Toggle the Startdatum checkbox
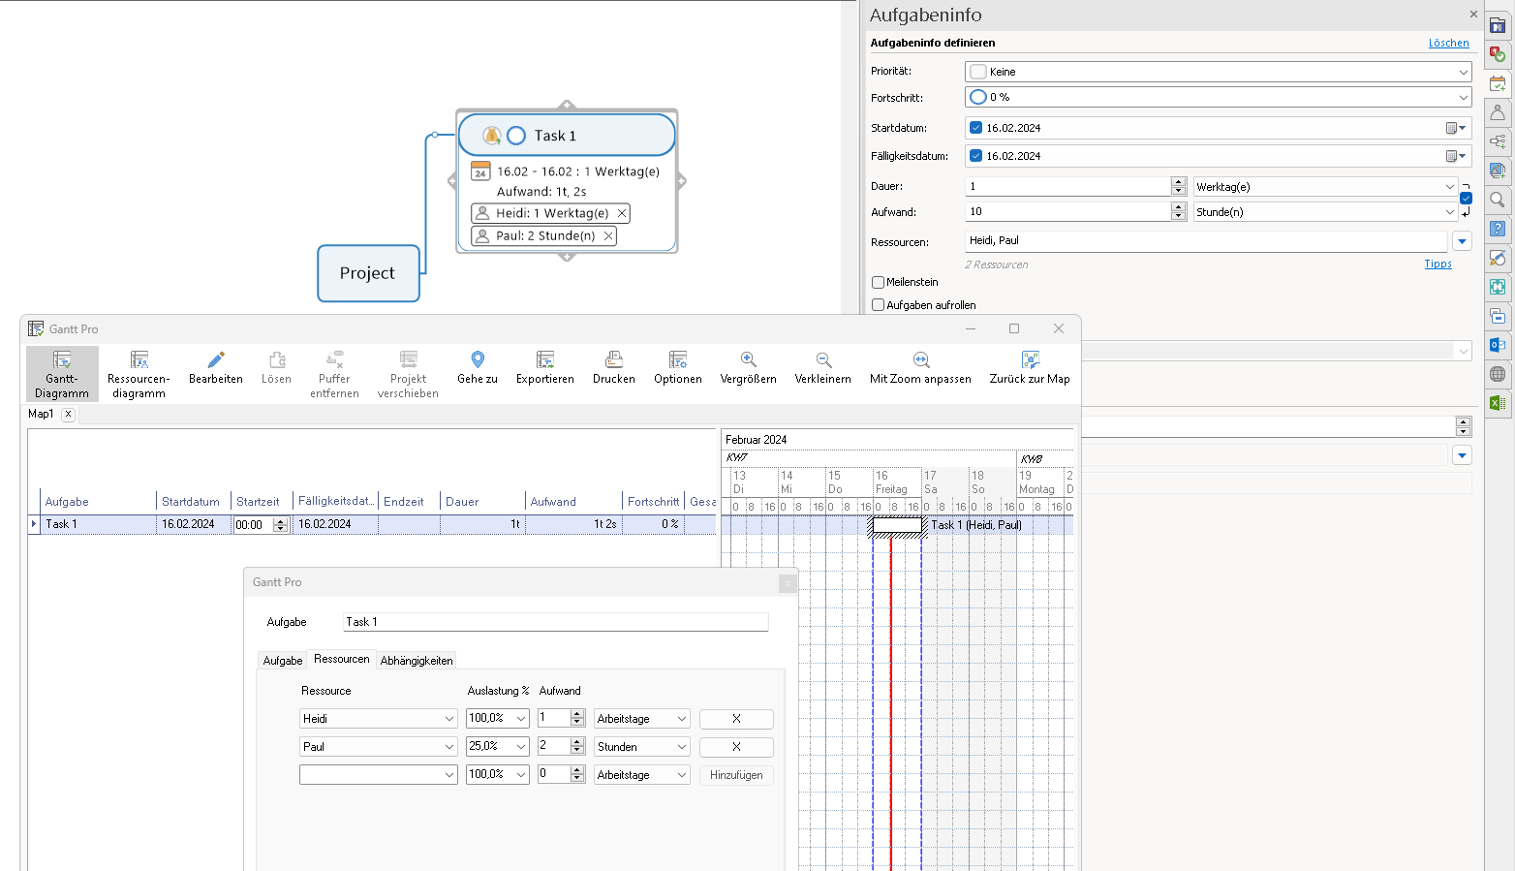This screenshot has height=871, width=1515. pos(975,128)
